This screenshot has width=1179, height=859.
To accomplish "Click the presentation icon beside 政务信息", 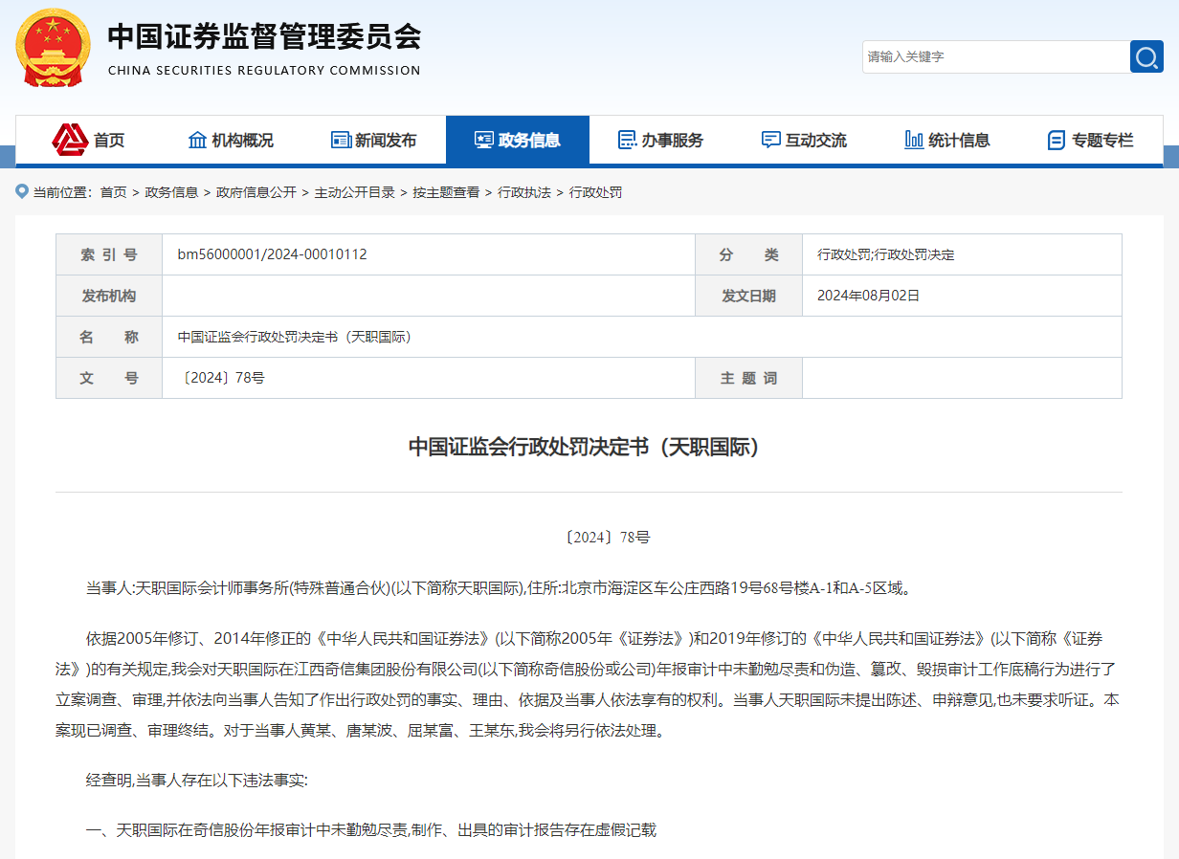I will [x=484, y=140].
